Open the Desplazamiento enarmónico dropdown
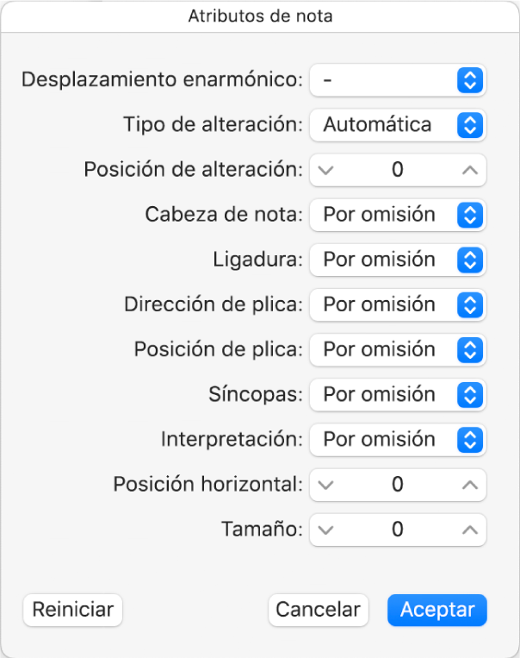Viewport: 520px width, 658px height. click(x=398, y=80)
